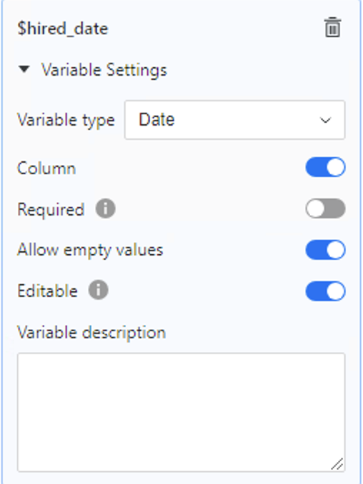Image resolution: width=363 pixels, height=484 pixels.
Task: Click the Required label text
Action: 51,210
